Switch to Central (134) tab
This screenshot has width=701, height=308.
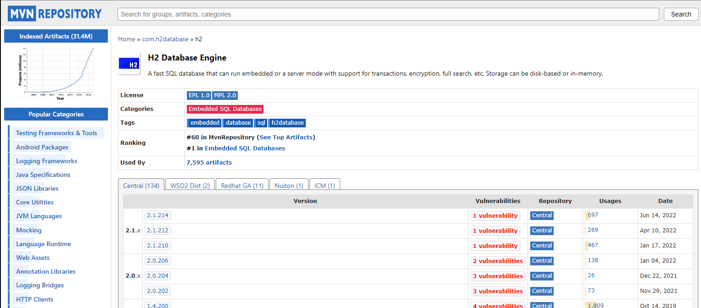[141, 186]
